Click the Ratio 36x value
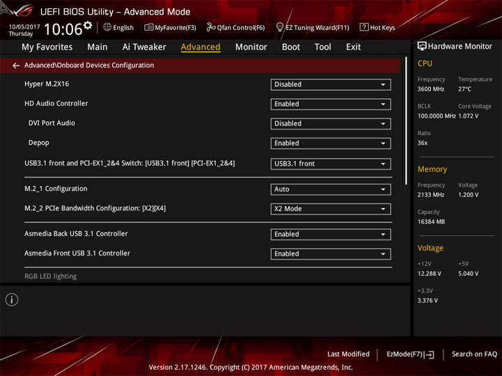Screen dimensions: 502x376 tap(423, 143)
